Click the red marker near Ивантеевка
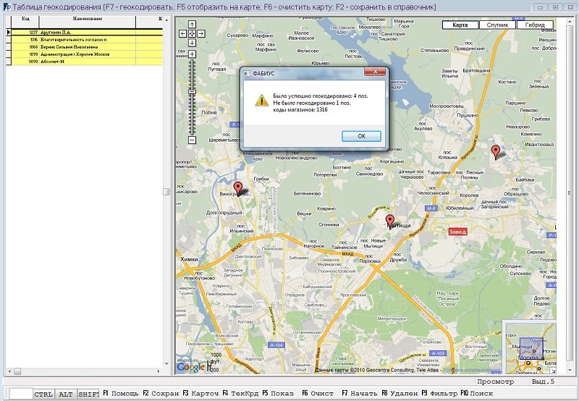Image resolution: width=579 pixels, height=401 pixels. pos(496,152)
